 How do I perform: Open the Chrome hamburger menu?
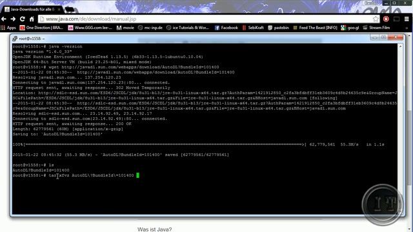coord(407,19)
